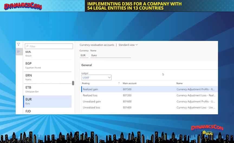The height and width of the screenshot is (143, 234).
Task: Select the EGP Egyptian Pound currency
Action: (47, 65)
